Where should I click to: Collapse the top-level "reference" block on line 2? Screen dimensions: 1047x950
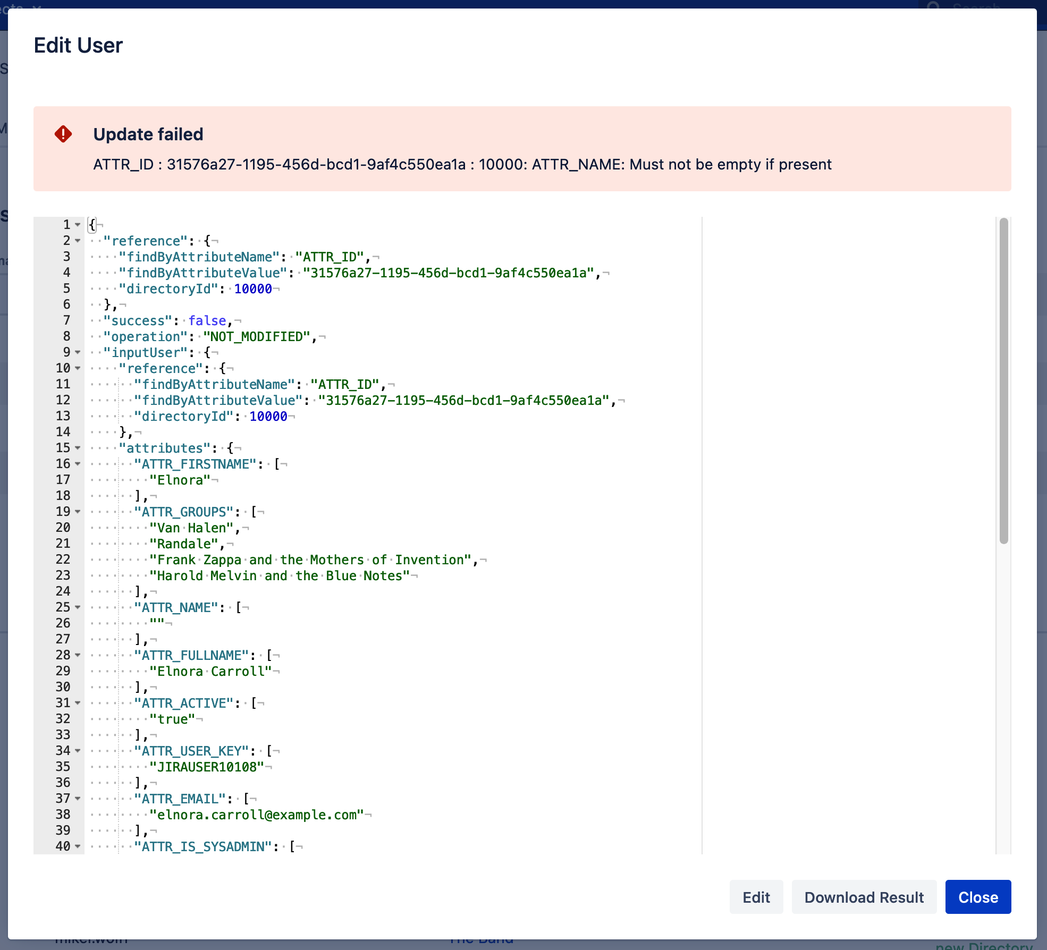tap(78, 241)
